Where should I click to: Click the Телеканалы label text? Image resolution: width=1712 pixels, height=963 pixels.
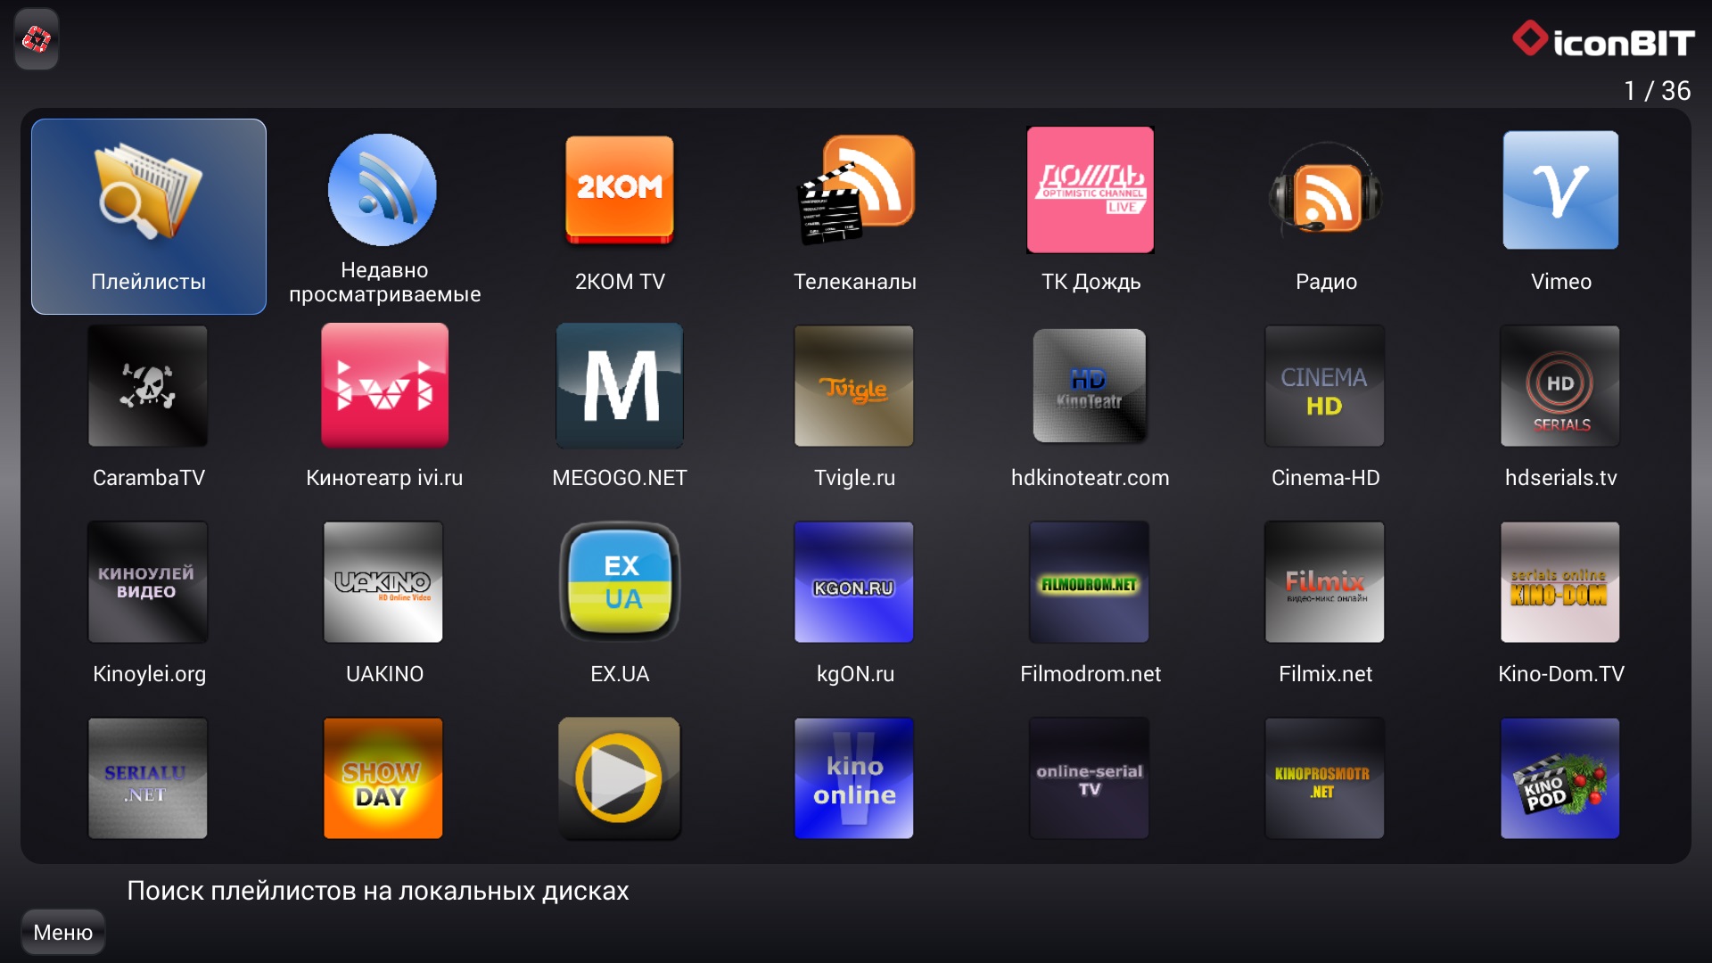(855, 282)
